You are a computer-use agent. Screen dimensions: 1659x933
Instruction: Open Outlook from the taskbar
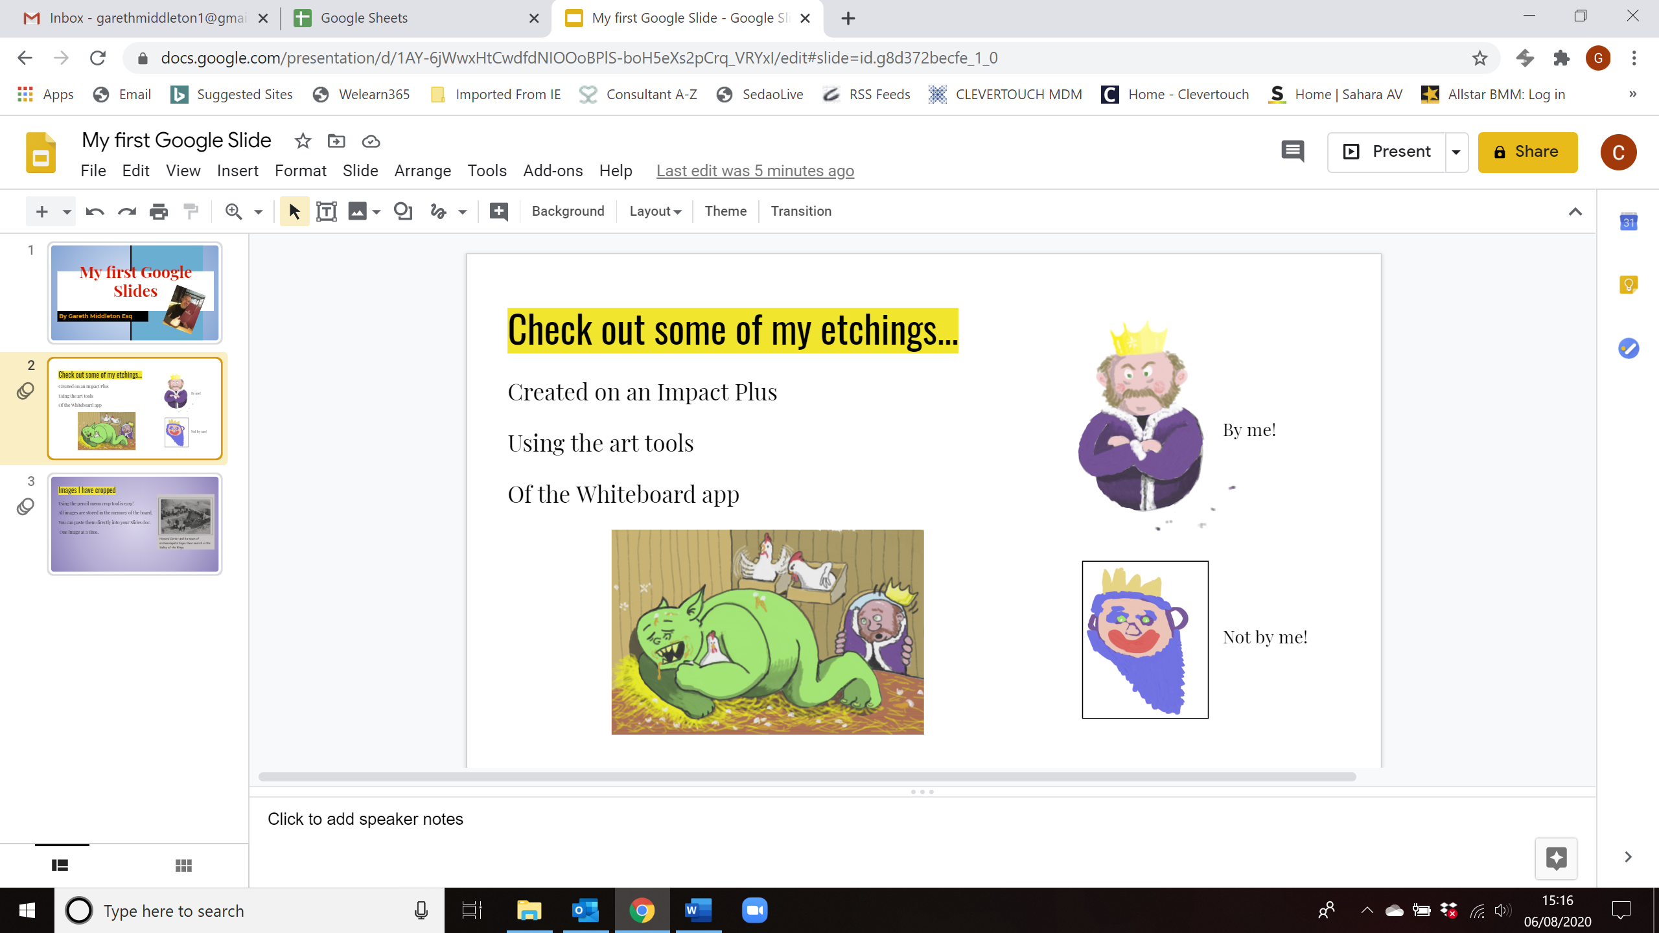pos(585,910)
